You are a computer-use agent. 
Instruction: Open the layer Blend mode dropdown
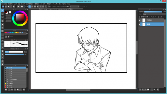[x=154, y=14]
